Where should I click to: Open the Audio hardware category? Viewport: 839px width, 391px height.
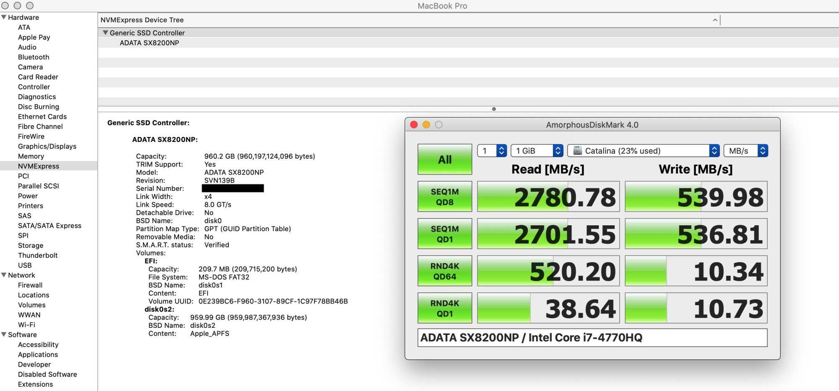[27, 47]
